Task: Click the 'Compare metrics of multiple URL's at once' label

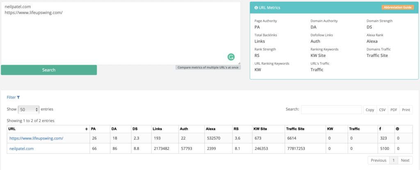Action: 208,68
